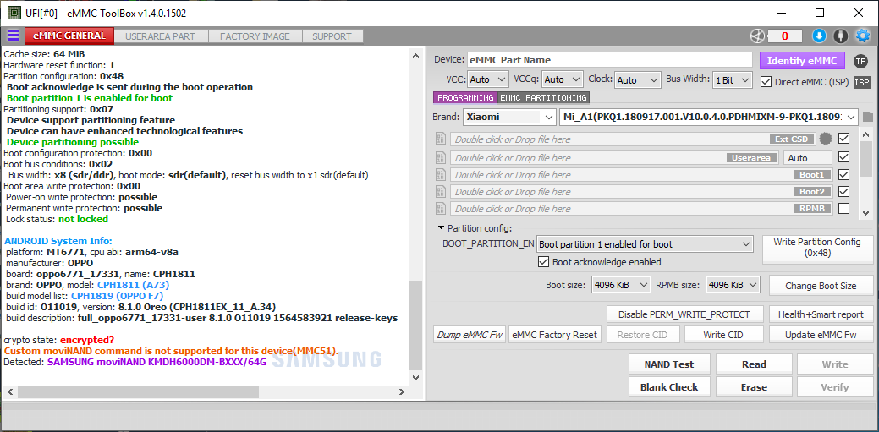Click Write Partition Config (0x48) button
This screenshot has height=432, width=879.
pos(817,249)
